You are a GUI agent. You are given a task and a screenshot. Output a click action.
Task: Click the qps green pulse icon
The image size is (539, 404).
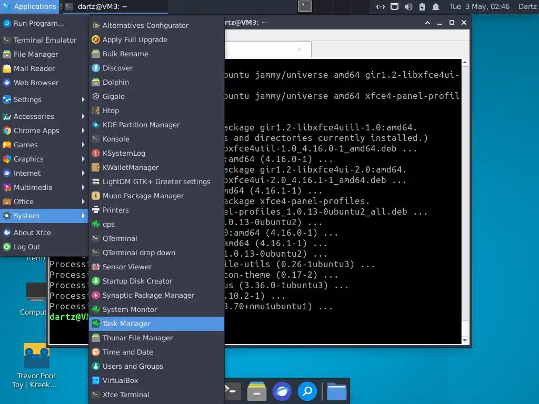click(96, 224)
